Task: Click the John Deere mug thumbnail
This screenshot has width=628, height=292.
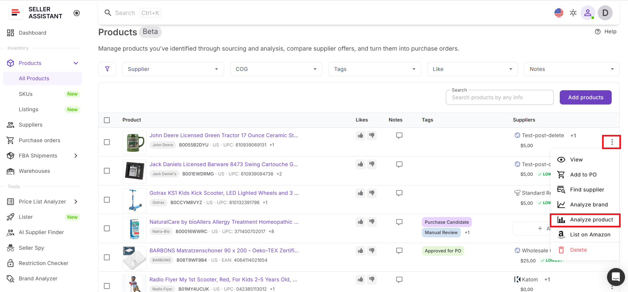Action: 134,143
